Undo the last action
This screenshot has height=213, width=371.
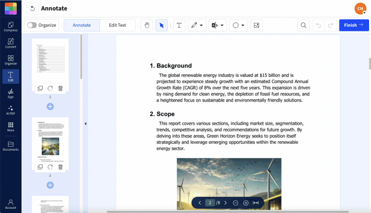(318, 25)
